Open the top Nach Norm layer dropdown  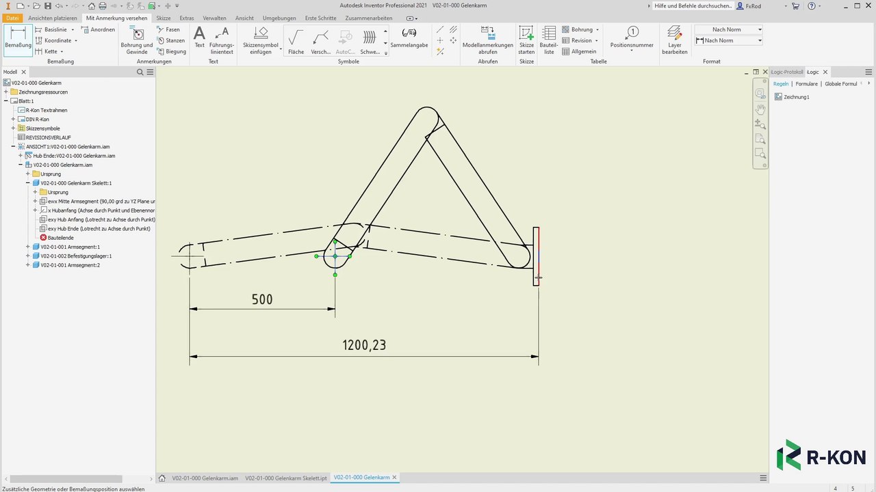pos(760,30)
